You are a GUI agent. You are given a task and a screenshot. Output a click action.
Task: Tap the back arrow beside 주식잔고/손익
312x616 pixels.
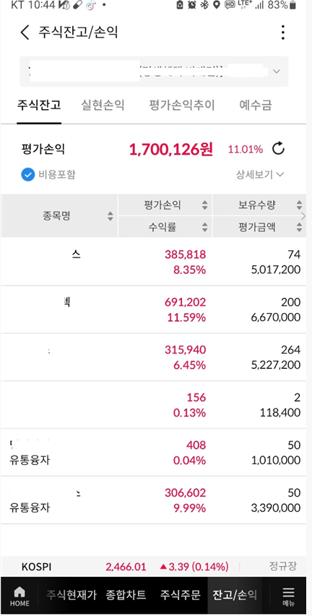click(25, 33)
